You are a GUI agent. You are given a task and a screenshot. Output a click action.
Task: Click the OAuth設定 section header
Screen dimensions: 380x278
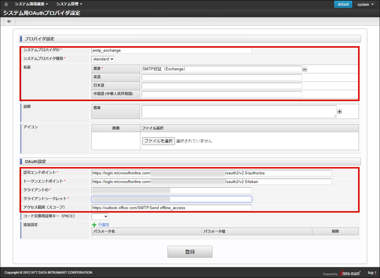(x=190, y=162)
